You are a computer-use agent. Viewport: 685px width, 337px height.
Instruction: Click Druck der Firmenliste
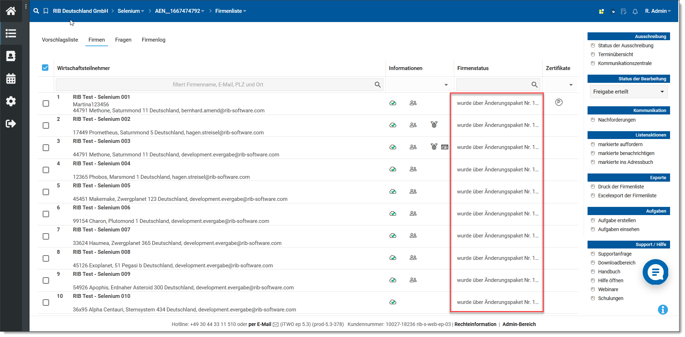621,187
